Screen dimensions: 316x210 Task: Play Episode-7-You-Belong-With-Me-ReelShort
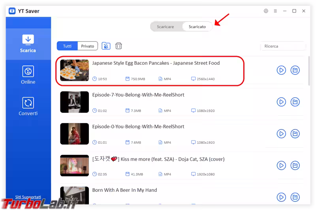[x=281, y=102]
